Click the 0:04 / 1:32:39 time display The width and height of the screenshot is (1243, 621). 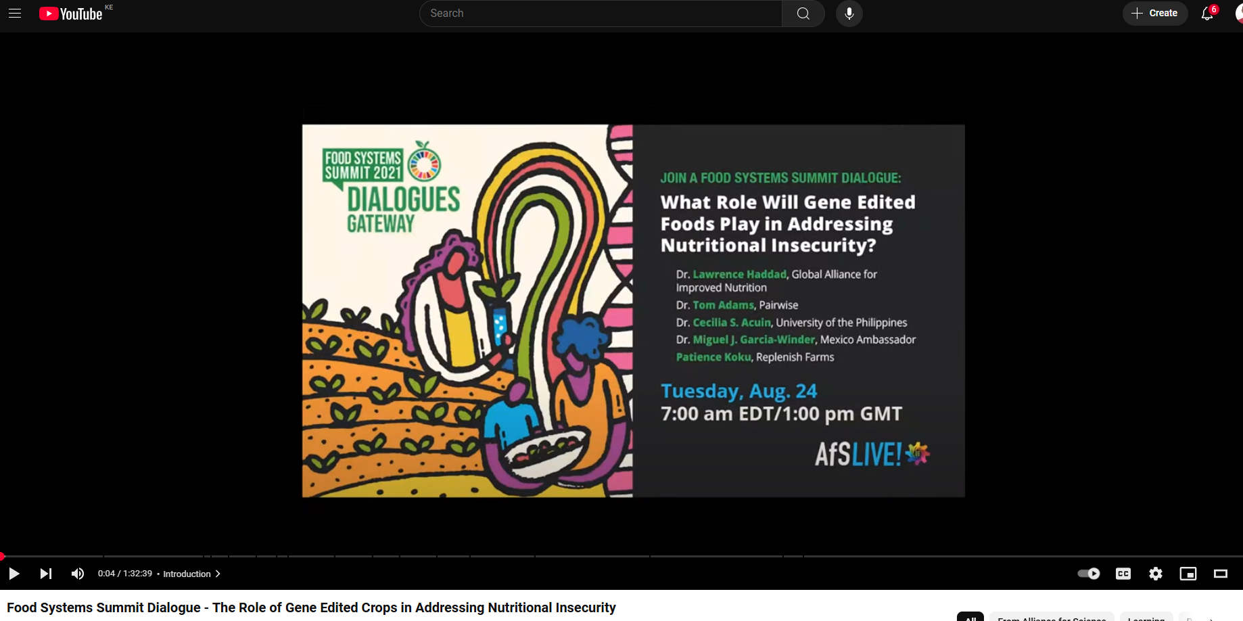(125, 574)
